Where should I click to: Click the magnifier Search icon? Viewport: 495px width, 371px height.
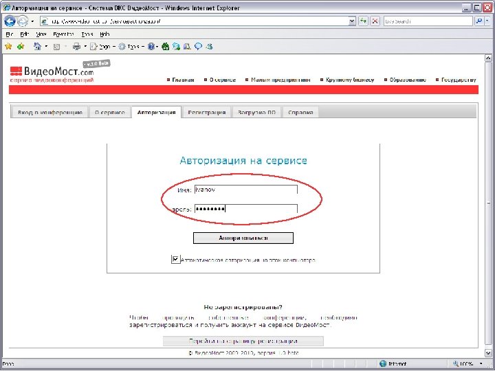pyautogui.click(x=479, y=21)
